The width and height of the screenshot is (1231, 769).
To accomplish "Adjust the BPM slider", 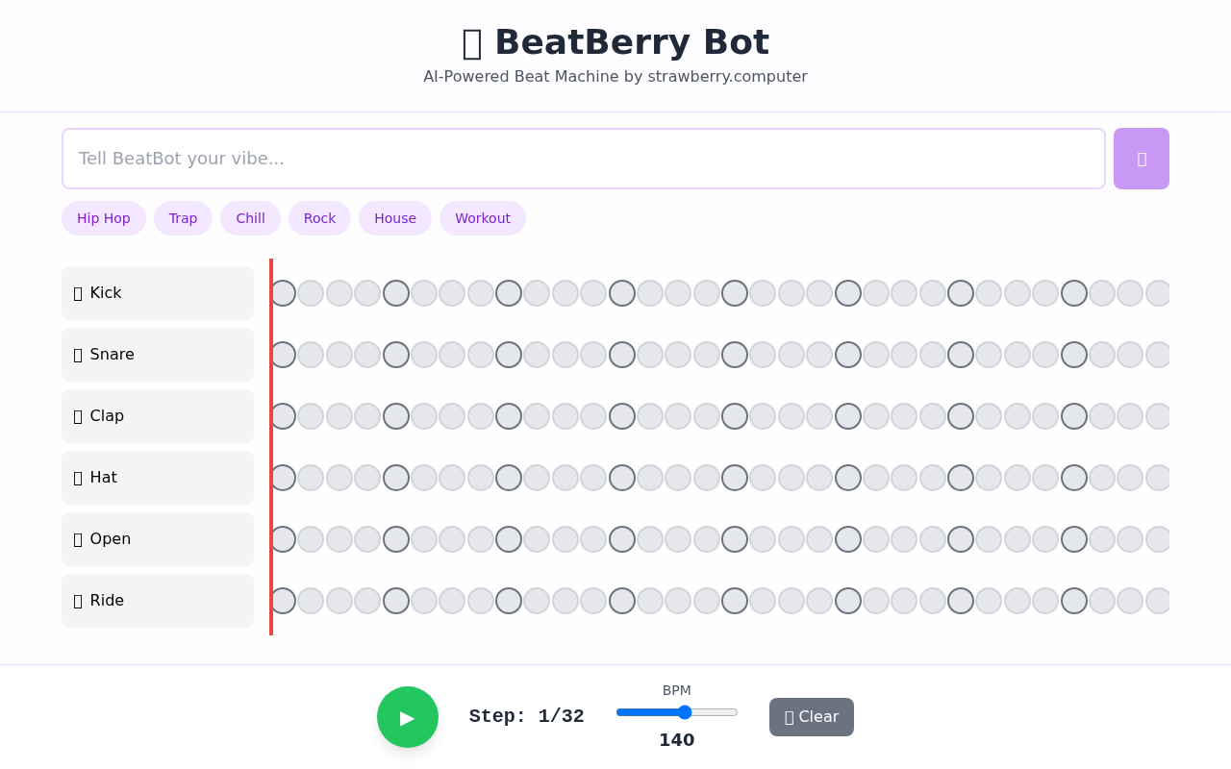I will point(683,711).
